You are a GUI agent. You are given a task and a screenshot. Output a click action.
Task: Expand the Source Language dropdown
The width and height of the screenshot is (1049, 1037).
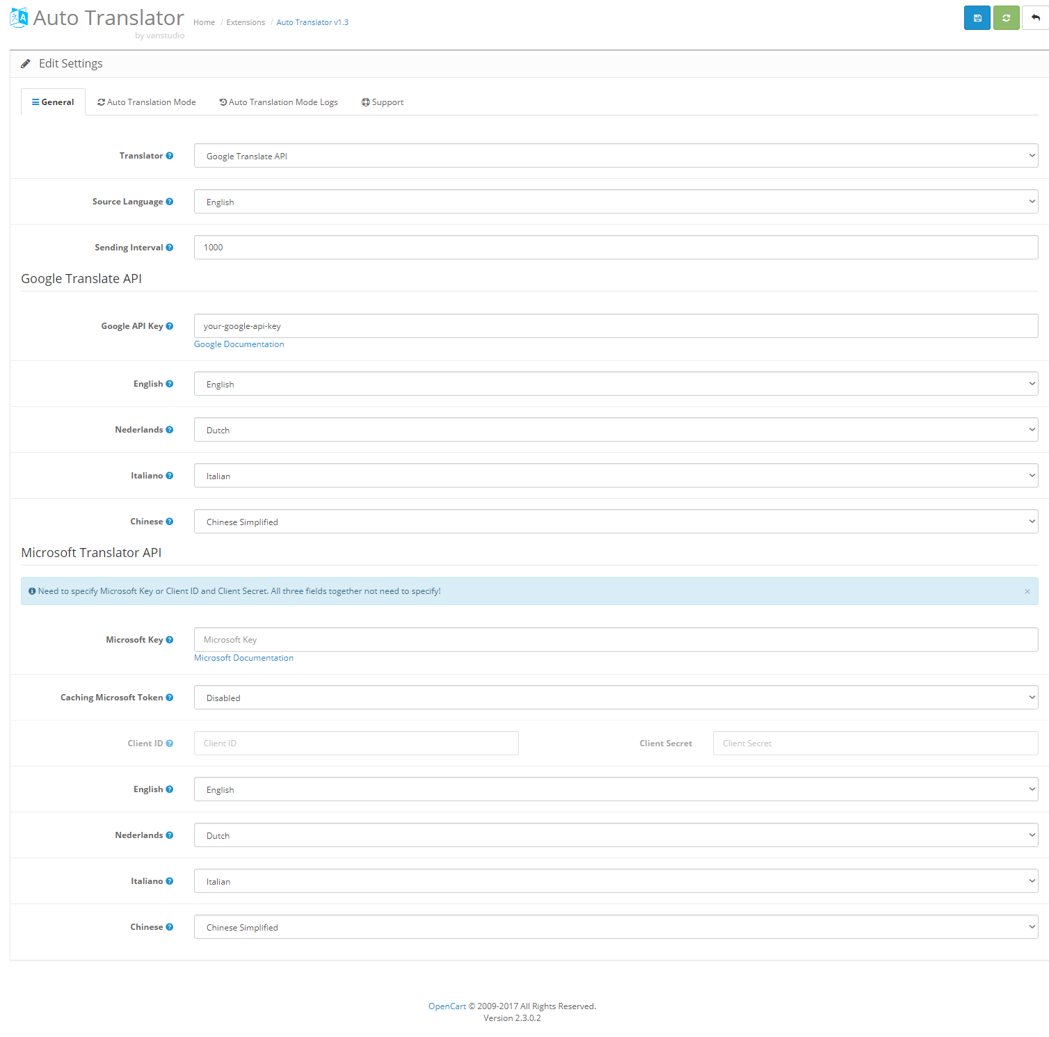point(616,202)
